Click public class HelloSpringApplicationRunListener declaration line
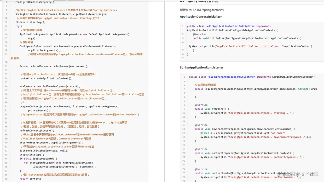This screenshot has height=182, width=324. pos(252,77)
